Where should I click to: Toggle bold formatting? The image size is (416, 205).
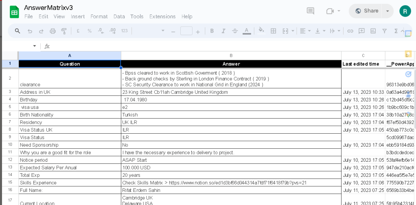click(x=212, y=31)
